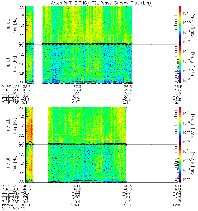The width and height of the screenshot is (198, 211).
Task: Click the 'THC B∥' axis label
Action: click(8, 164)
